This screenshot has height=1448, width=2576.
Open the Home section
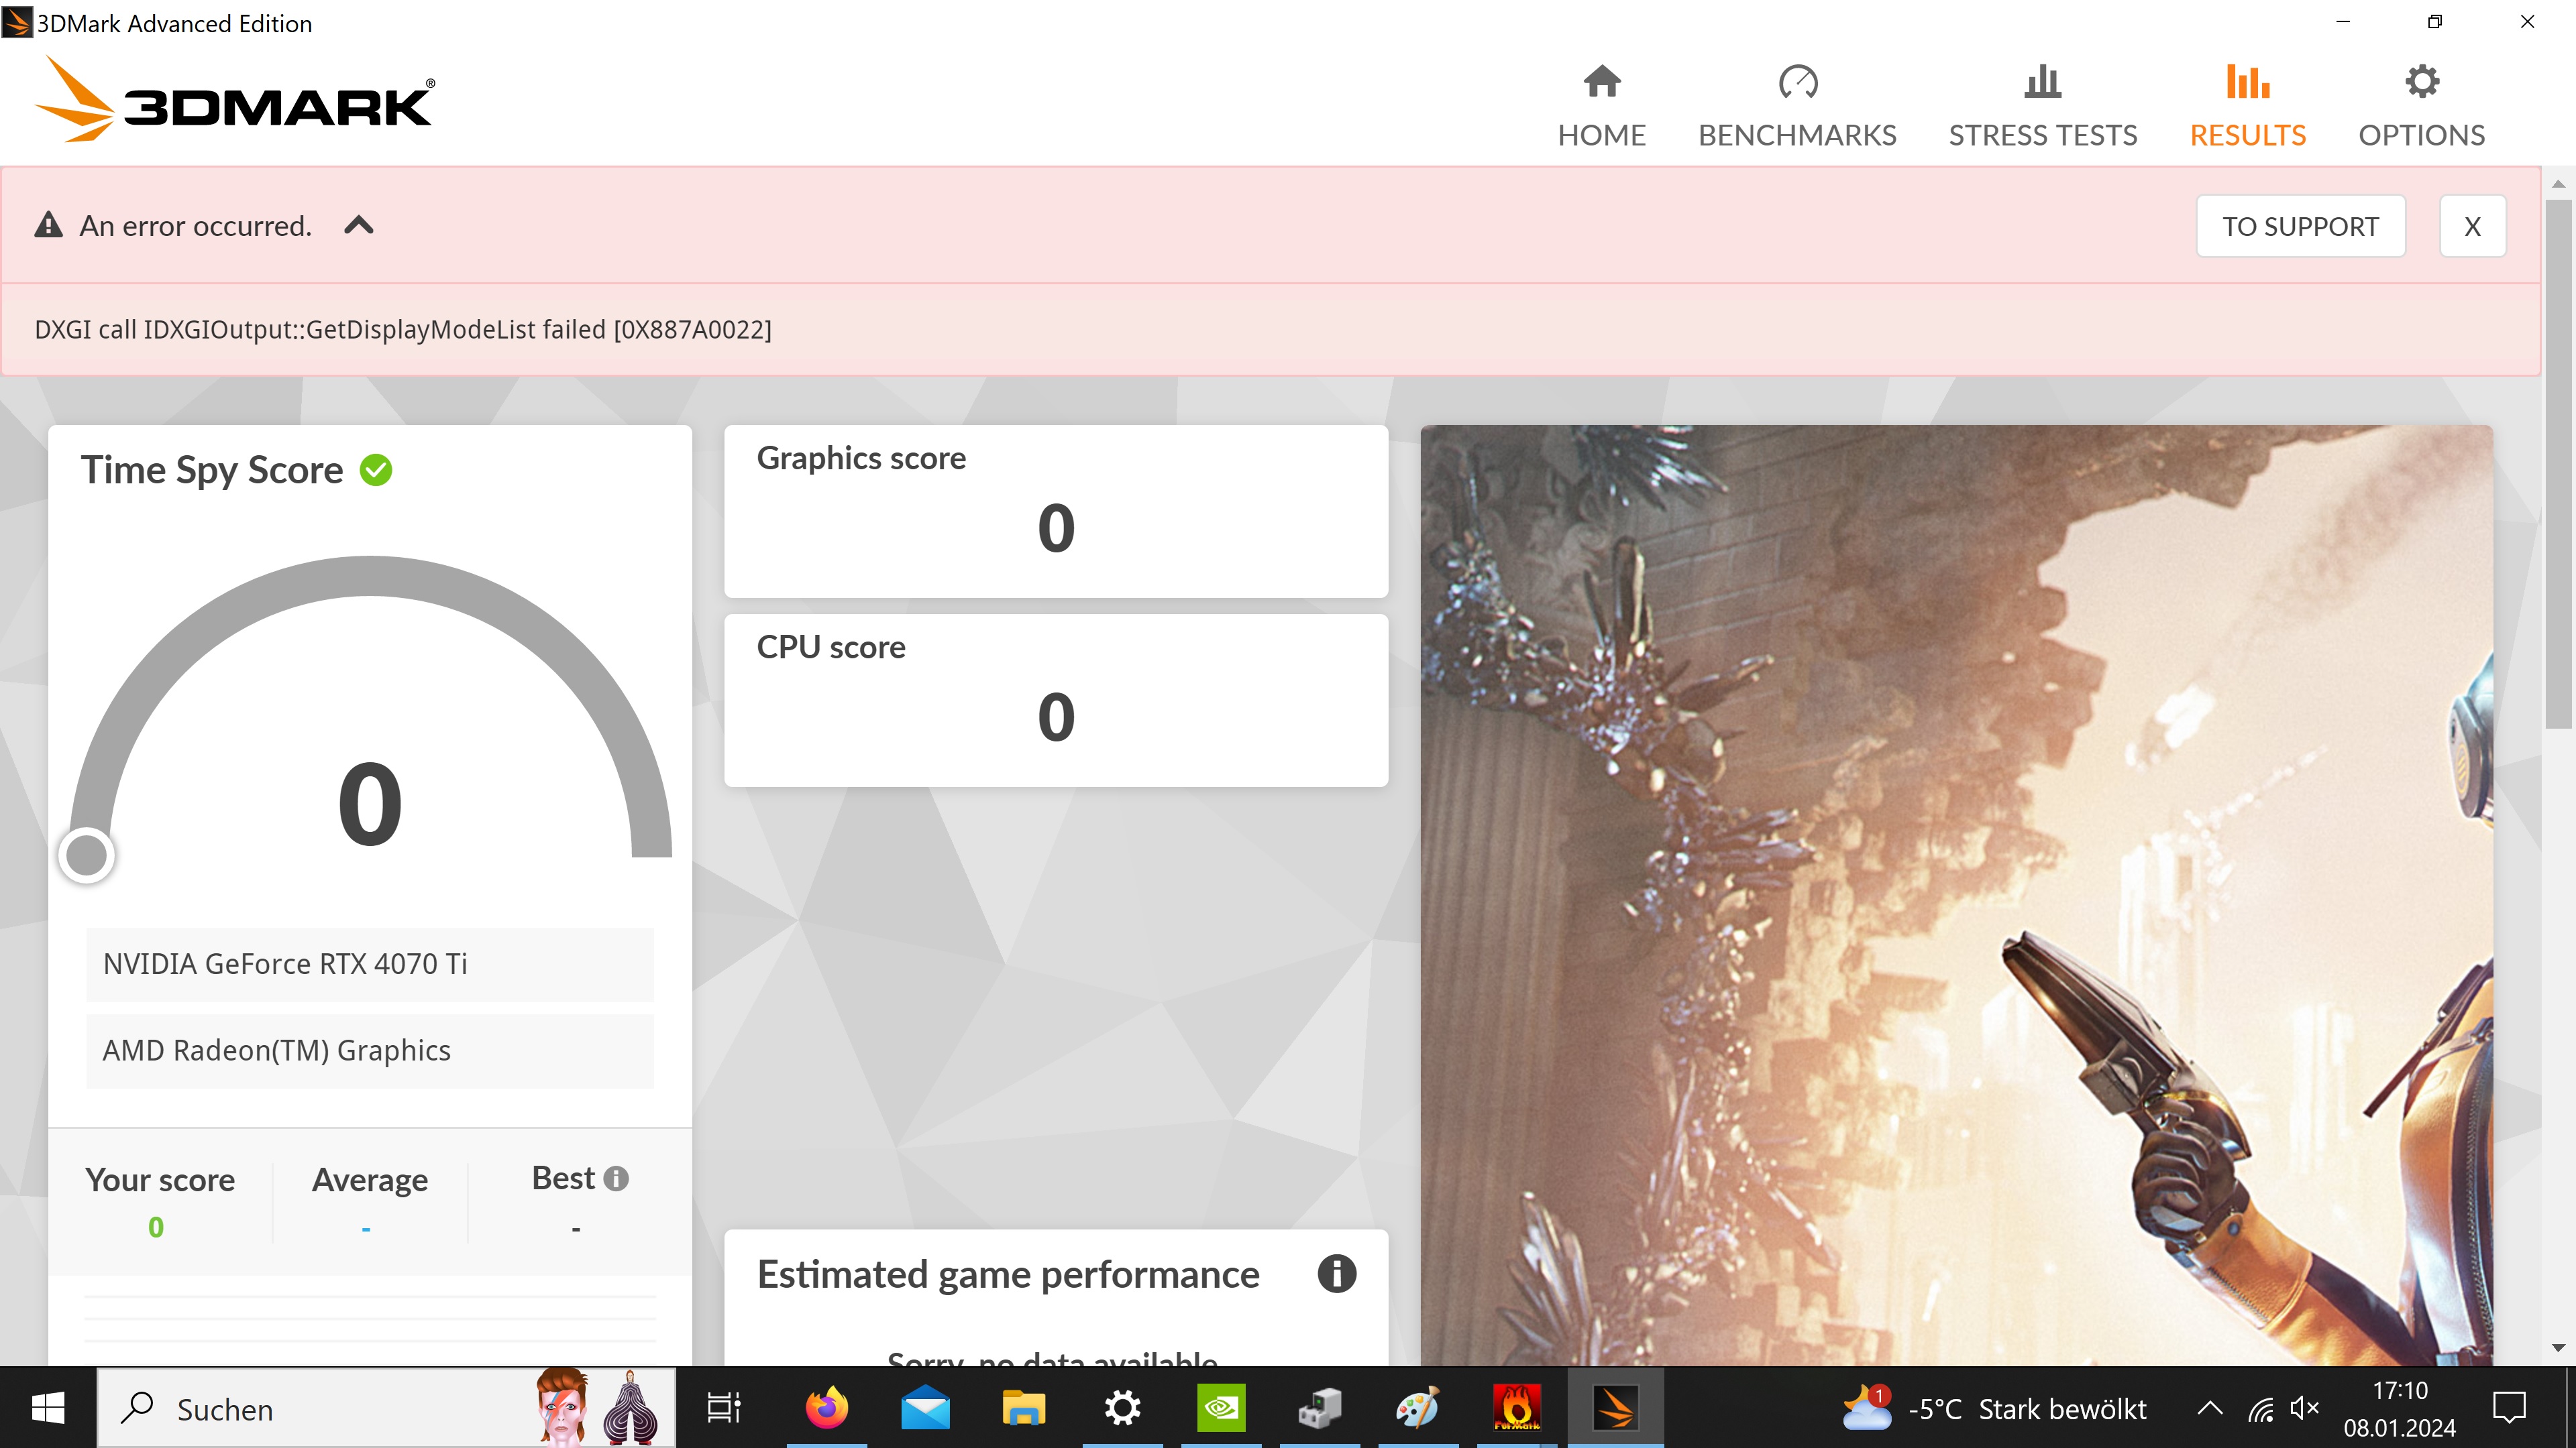(x=1601, y=106)
